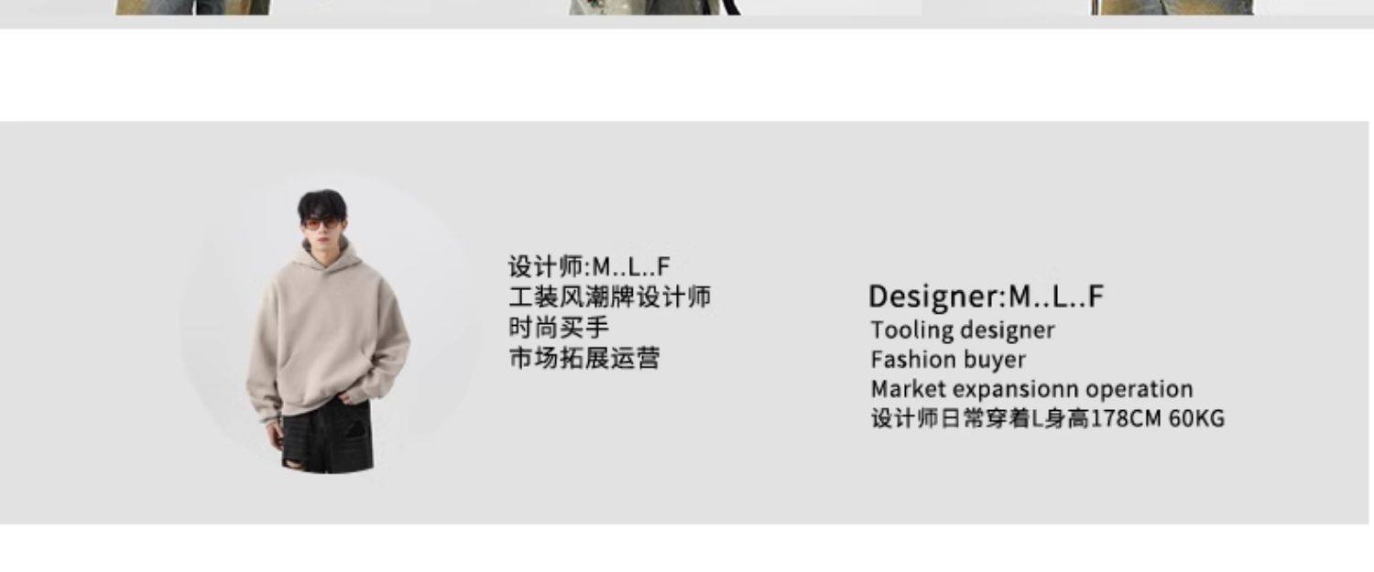The image size is (1374, 572).
Task: Click the Market expansionn operation line
Action: tap(1031, 389)
